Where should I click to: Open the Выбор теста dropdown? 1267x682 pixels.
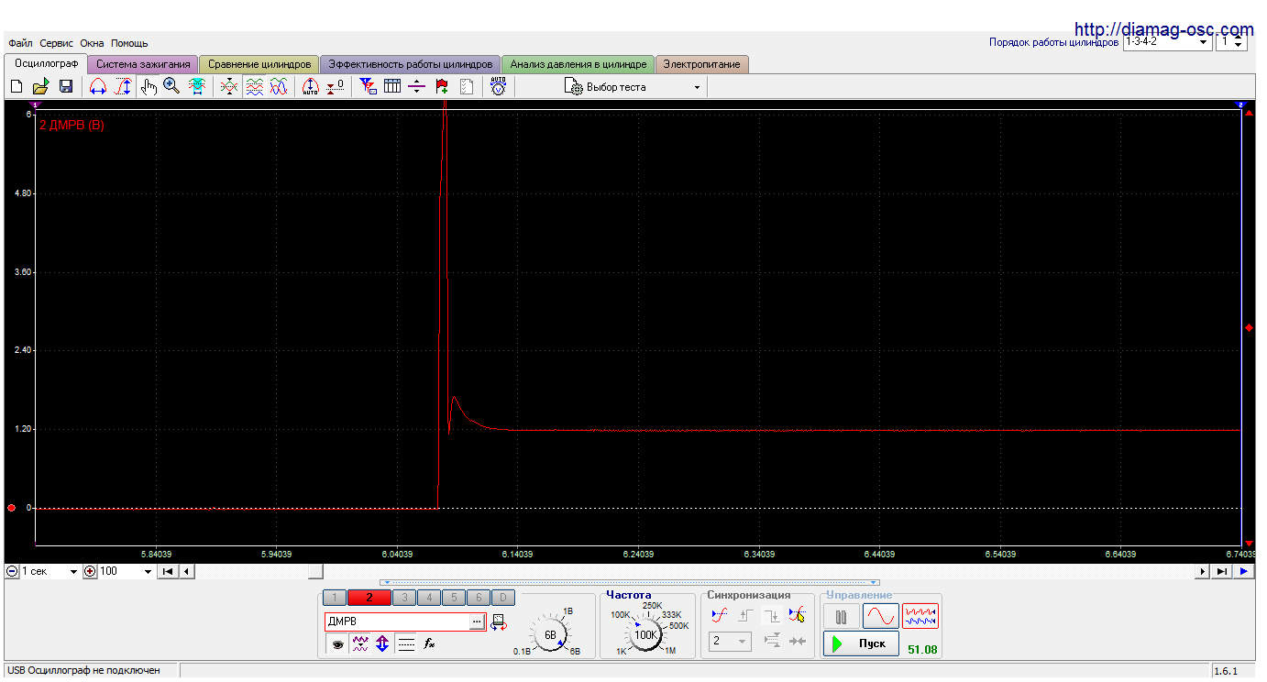coord(633,87)
